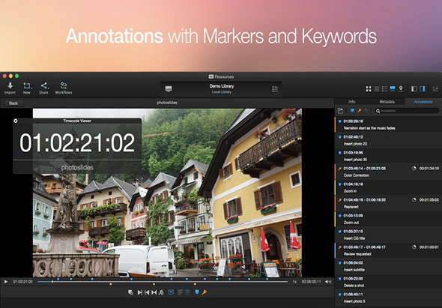The image size is (442, 308).
Task: Open the Share menu in the toolbar
Action: click(x=43, y=88)
